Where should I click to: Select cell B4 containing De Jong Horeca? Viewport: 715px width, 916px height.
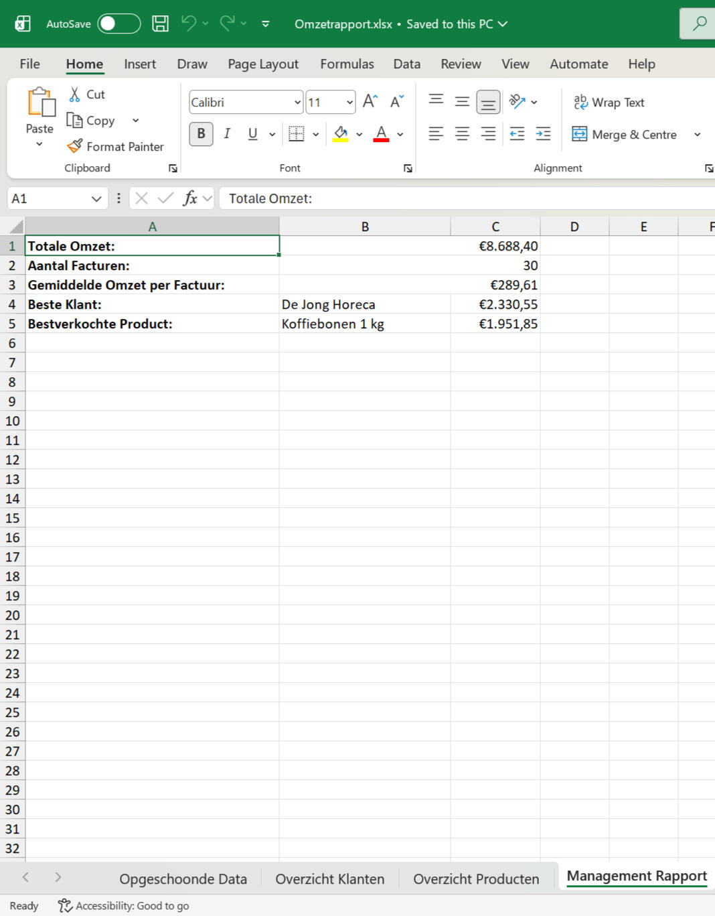coord(365,304)
